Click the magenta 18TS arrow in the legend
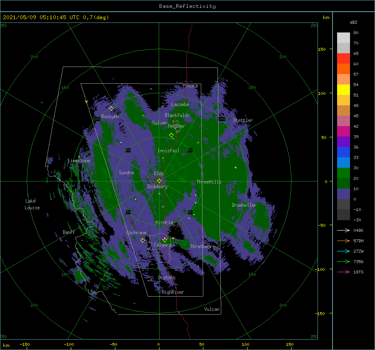375x350 pixels. (x=343, y=272)
